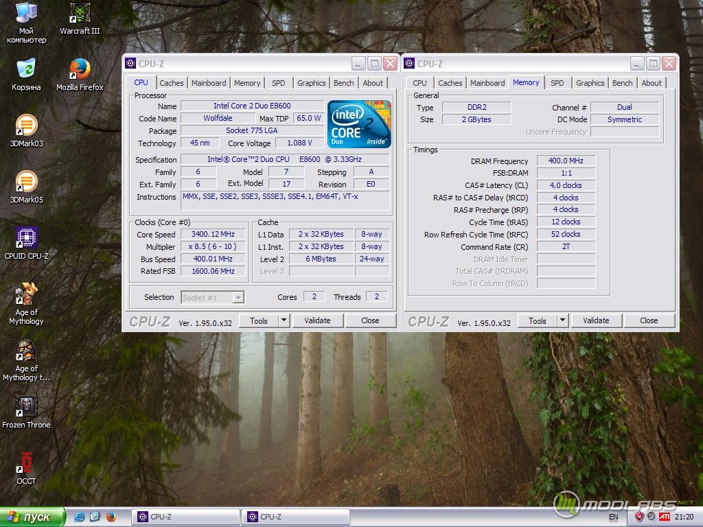This screenshot has height=527, width=703.
Task: Launch the Mozilla Firefox desktop shortcut
Action: click(x=80, y=74)
